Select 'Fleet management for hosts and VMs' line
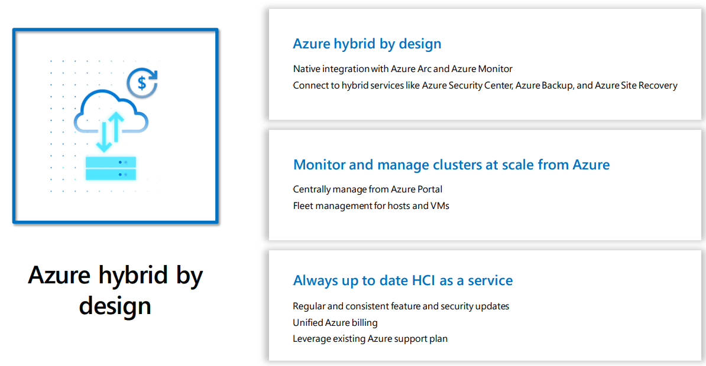 [x=371, y=206]
